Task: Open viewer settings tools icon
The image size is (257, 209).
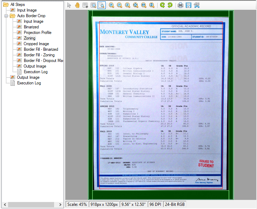Action: point(197,5)
